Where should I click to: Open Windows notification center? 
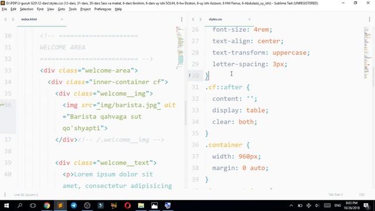366,206
